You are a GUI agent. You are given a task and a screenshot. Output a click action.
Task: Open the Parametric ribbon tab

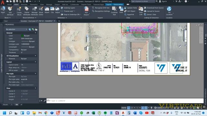[x=34, y=5]
